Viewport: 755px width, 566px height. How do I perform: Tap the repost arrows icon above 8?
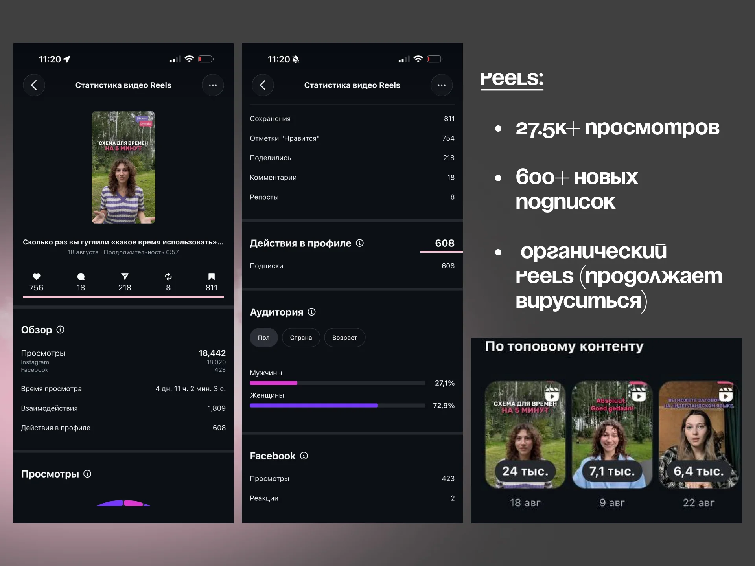pyautogui.click(x=168, y=276)
